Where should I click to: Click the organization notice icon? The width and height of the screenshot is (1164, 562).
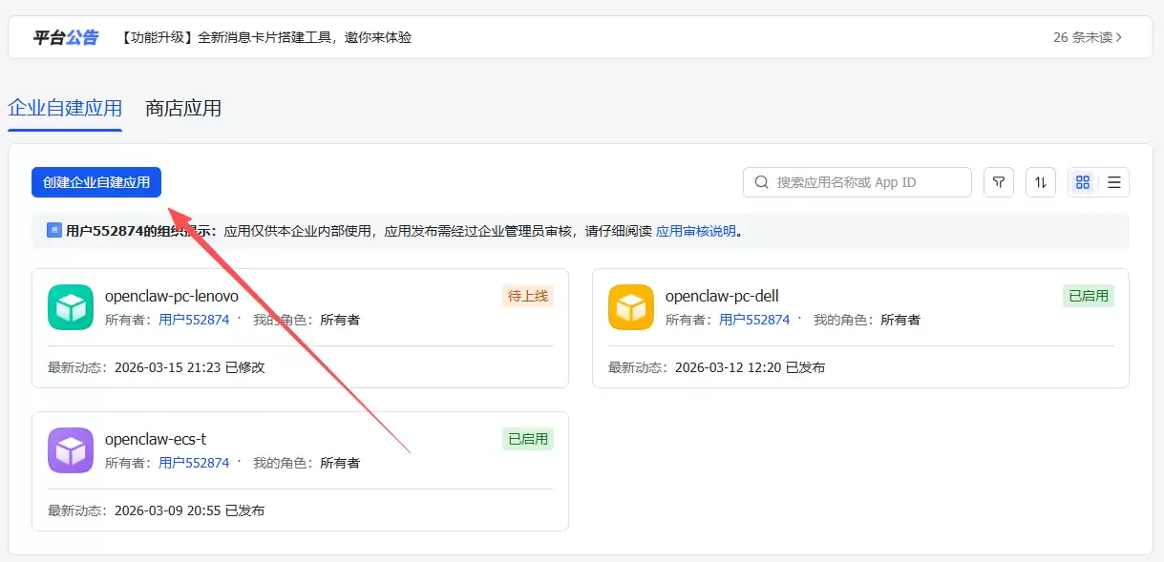(x=54, y=231)
